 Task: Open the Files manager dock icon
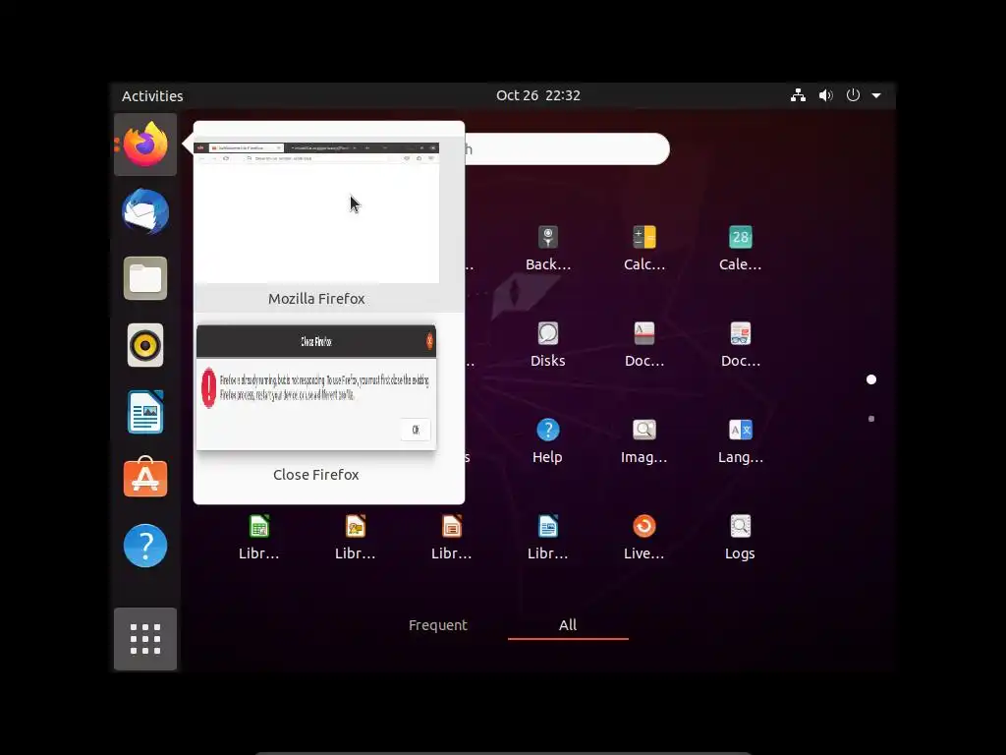click(145, 278)
